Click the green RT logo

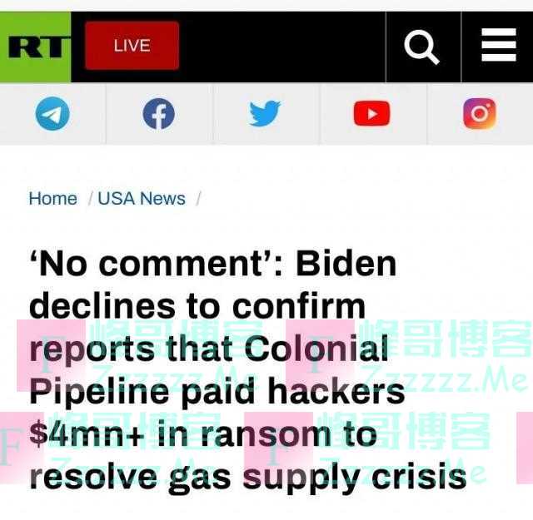coord(35,47)
